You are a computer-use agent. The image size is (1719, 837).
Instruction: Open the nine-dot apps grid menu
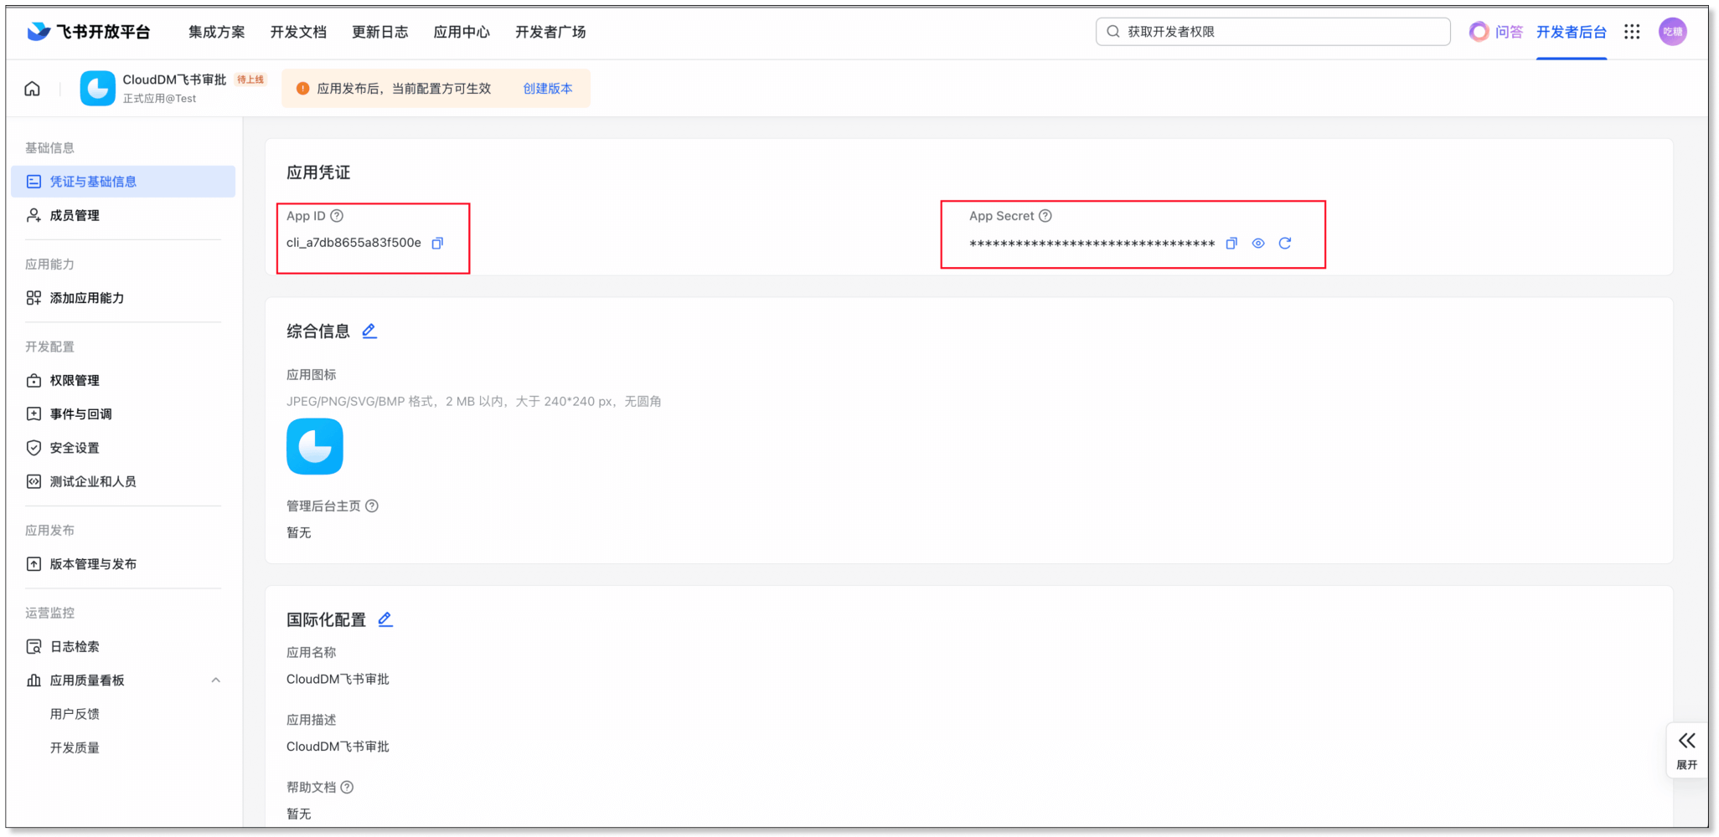click(x=1631, y=32)
